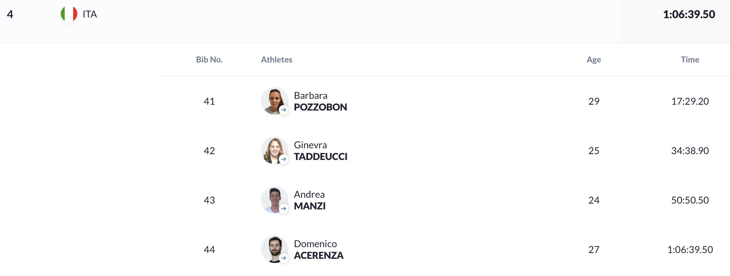Open Barbara Pozzobon's profile photo
The height and width of the screenshot is (276, 730).
(x=274, y=101)
